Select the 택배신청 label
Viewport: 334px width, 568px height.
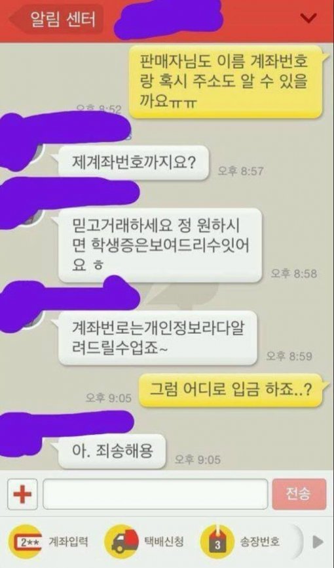(x=164, y=542)
